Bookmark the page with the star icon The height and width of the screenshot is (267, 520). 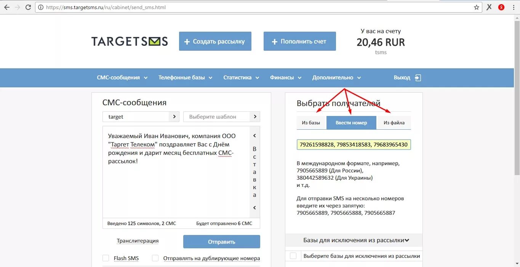(x=476, y=7)
